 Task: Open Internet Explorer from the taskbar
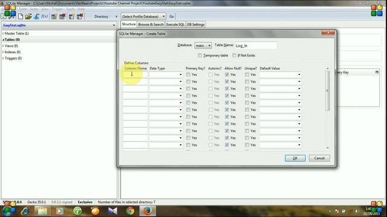click(x=25, y=211)
